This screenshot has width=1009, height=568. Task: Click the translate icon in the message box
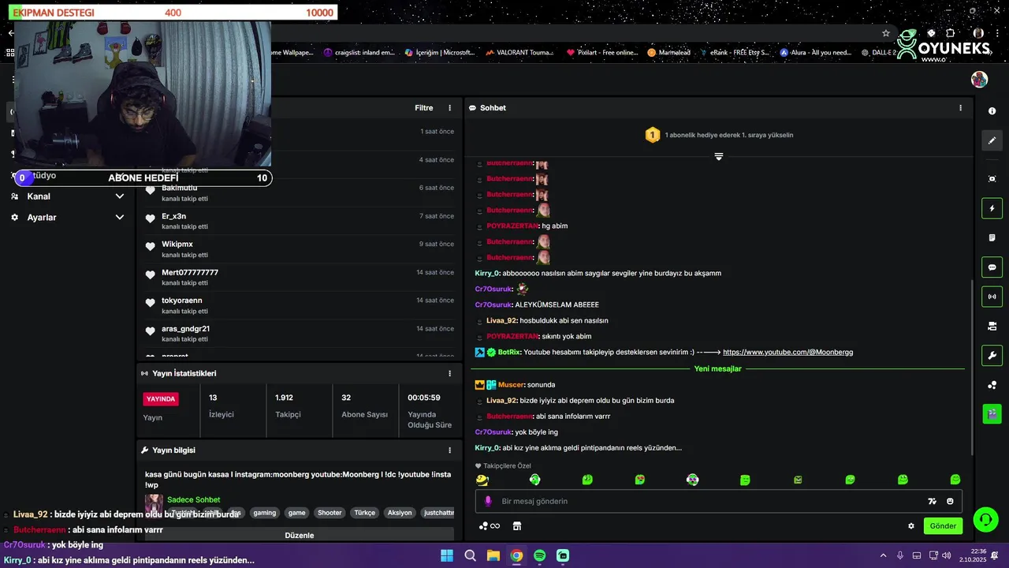(x=932, y=501)
